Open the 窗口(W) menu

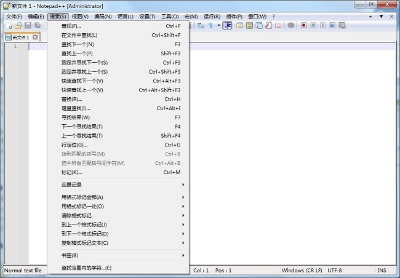tap(257, 17)
